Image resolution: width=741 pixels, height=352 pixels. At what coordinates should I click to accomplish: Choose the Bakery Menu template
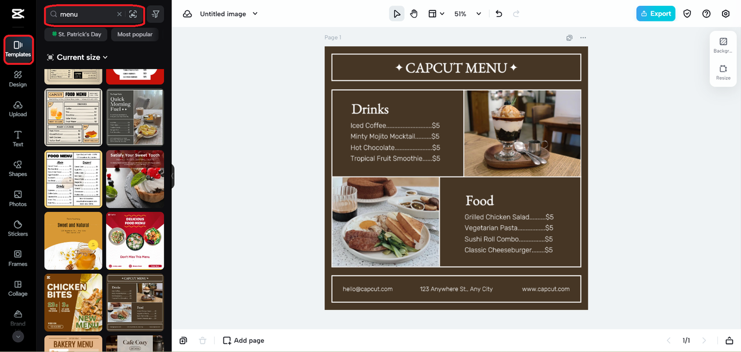tap(74, 343)
